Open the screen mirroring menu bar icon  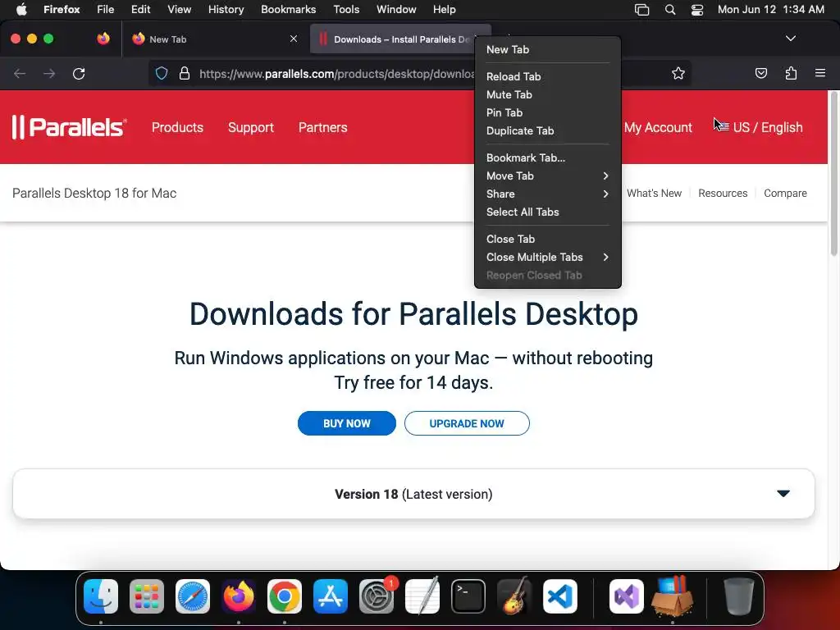pos(641,10)
